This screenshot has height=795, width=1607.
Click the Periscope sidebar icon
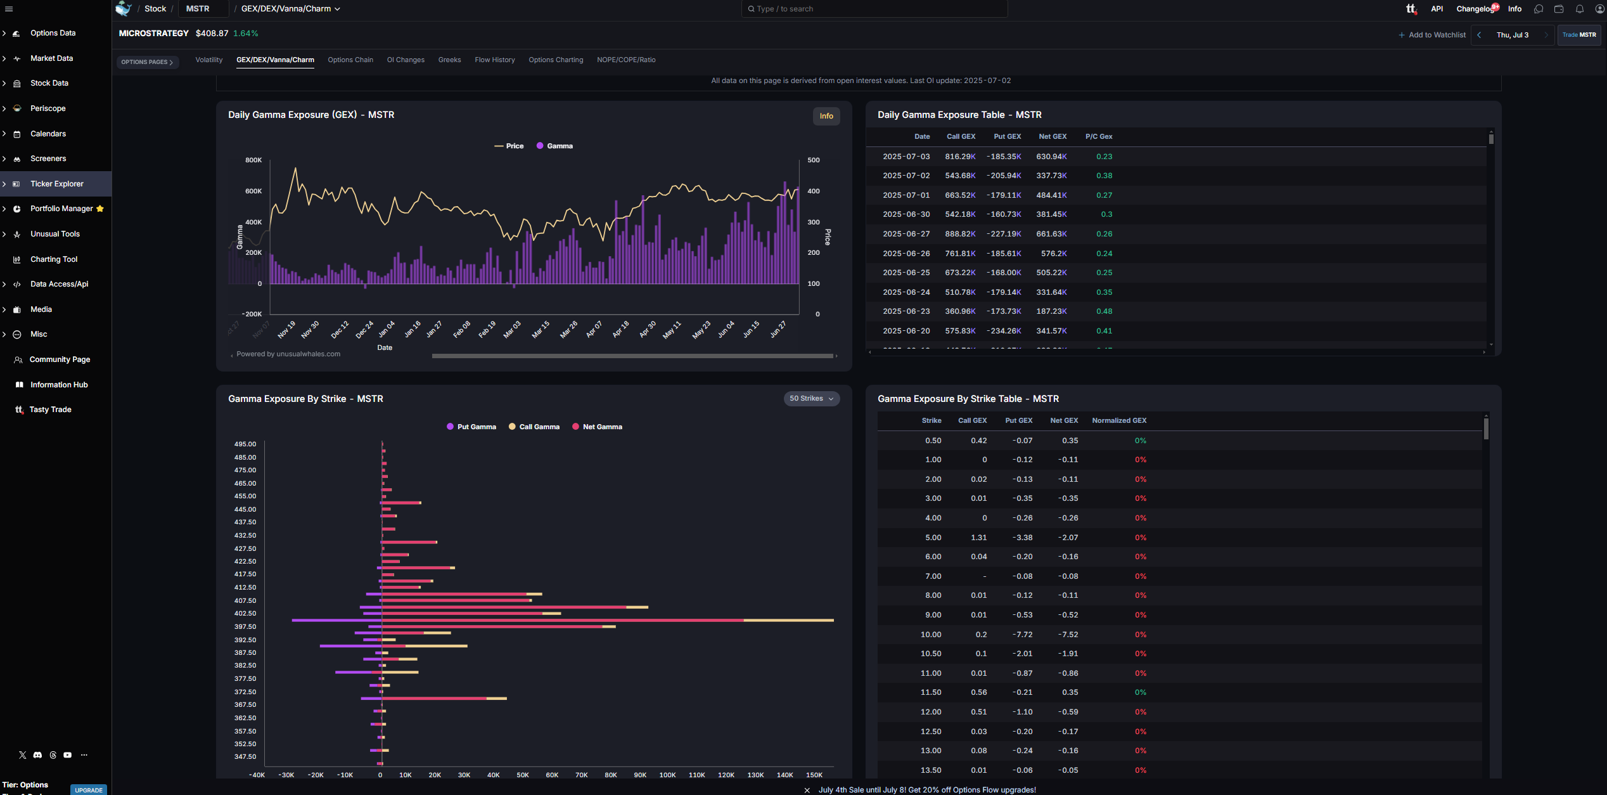[x=17, y=108]
